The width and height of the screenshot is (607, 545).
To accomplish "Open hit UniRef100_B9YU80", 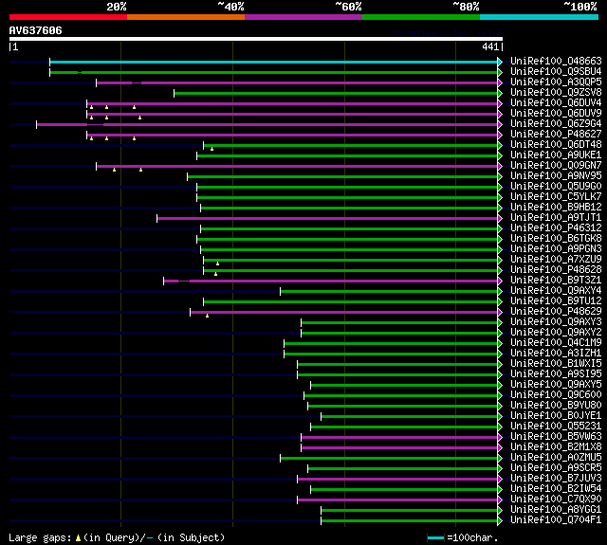I will 556,406.
